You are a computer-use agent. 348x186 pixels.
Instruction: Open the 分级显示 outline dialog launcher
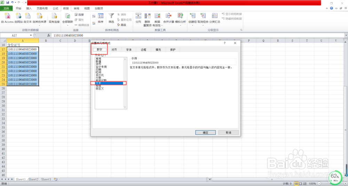pyautogui.click(x=241, y=30)
